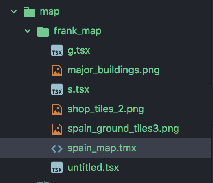Click the frank_map folder icon
This screenshot has width=213, height=183.
(43, 32)
